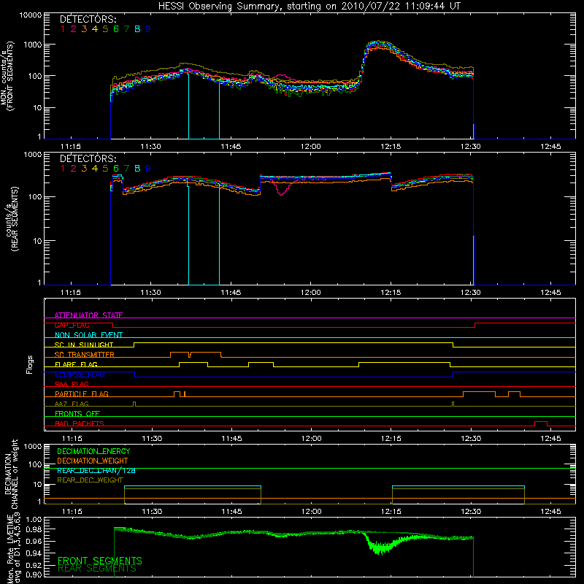Click the HESSI Observing Summary title text
Viewport: 584px width, 584px height.
coord(309,6)
